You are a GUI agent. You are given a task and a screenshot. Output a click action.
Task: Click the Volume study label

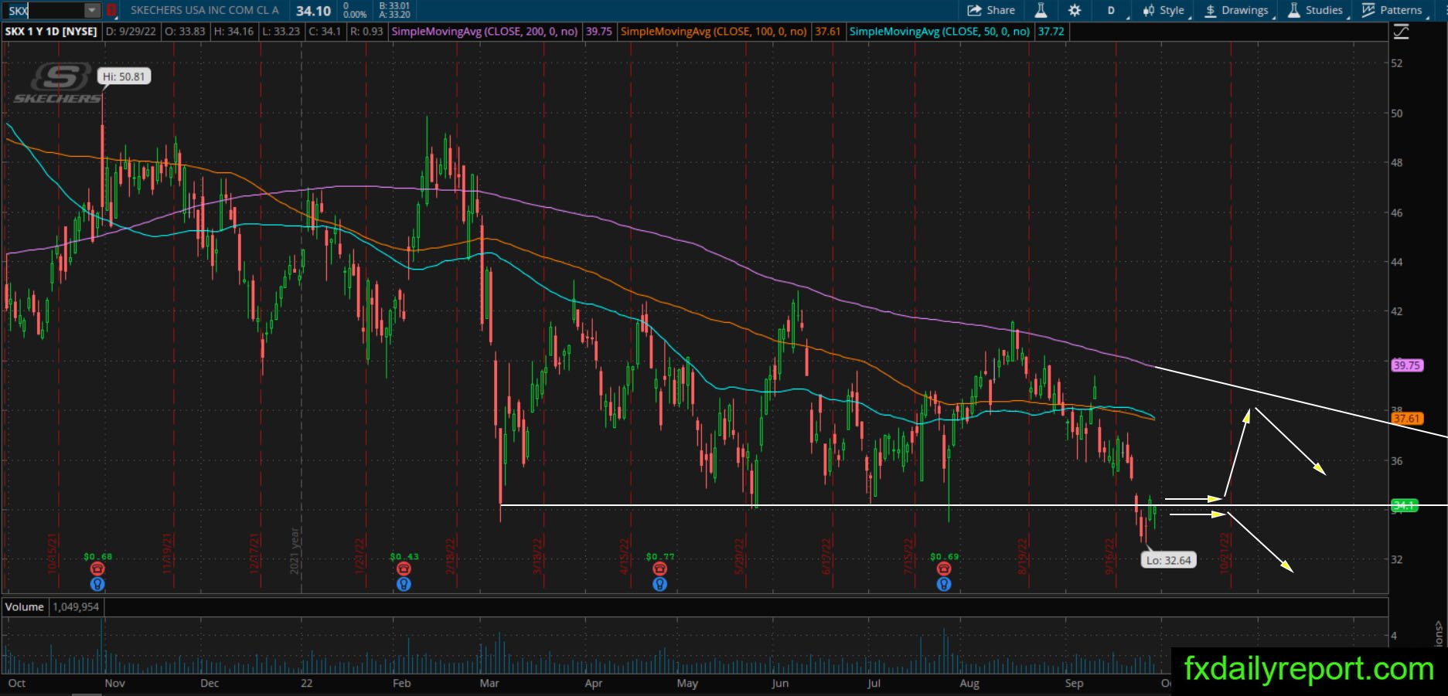[25, 607]
